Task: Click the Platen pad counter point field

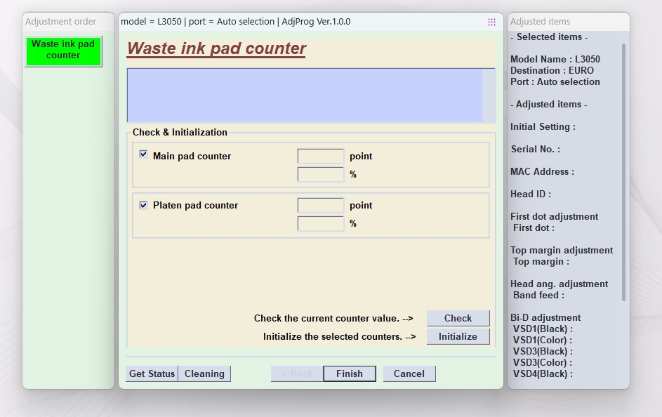Action: pos(320,205)
